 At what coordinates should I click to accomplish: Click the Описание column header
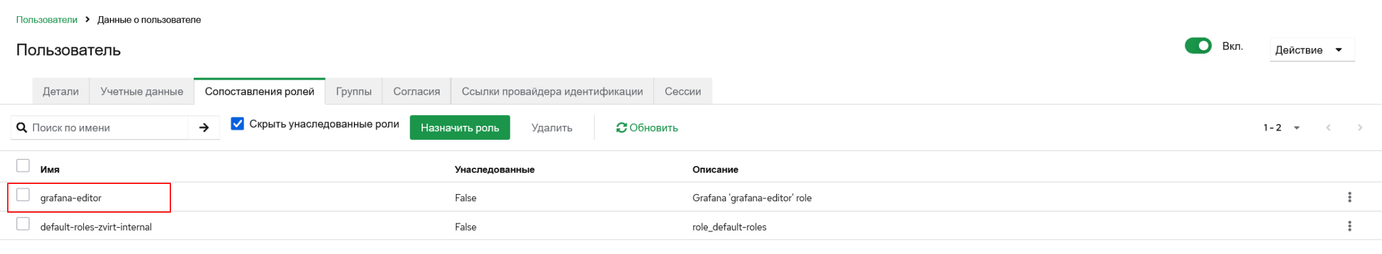click(715, 170)
